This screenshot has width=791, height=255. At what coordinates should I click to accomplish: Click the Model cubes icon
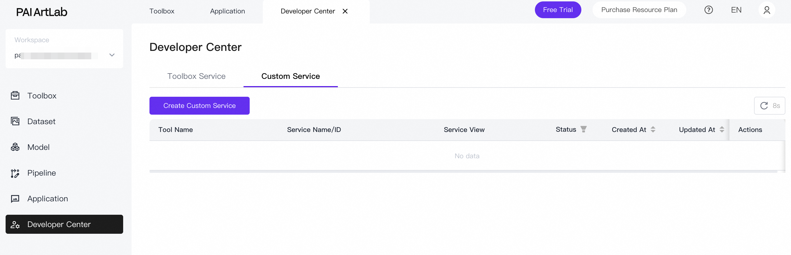click(15, 147)
